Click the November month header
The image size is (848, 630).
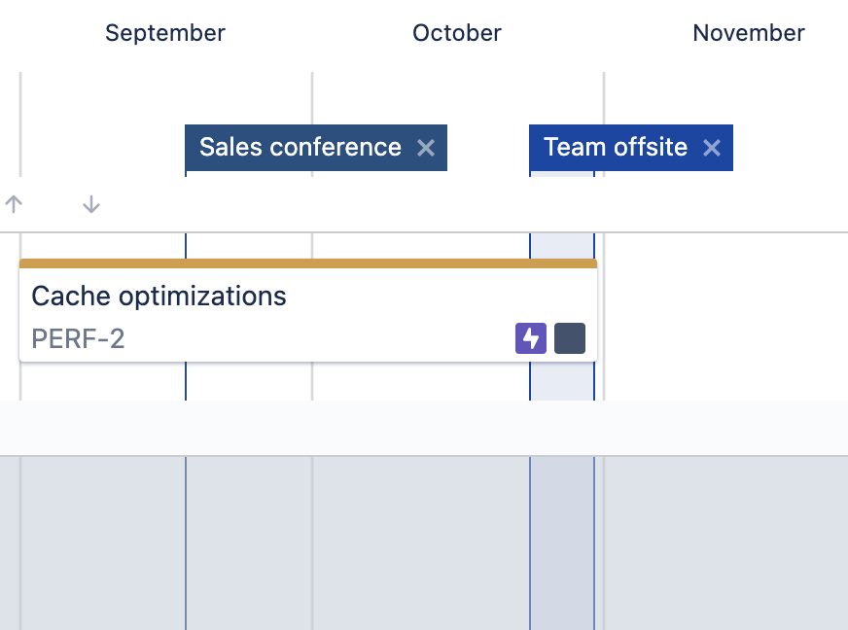tap(749, 33)
